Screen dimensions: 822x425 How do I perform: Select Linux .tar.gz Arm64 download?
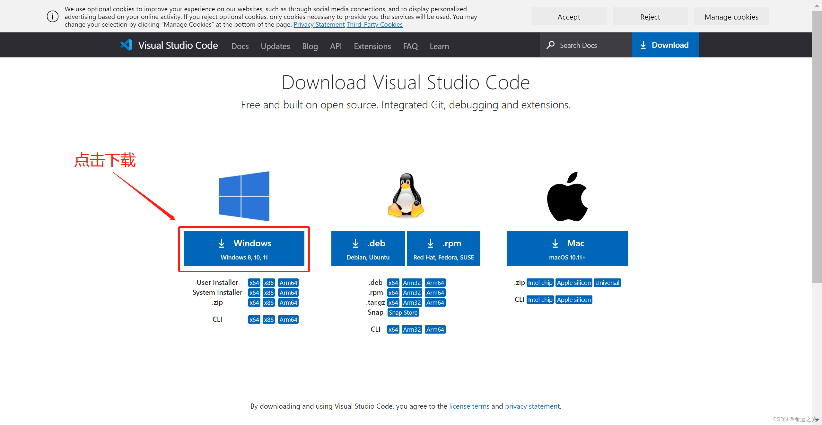pos(435,302)
